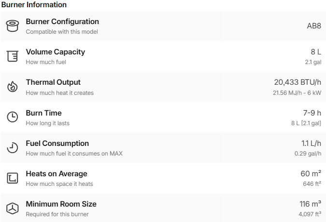This screenshot has height=222, width=326.
Task: Click the 8 L capacity value
Action: pos(316,52)
